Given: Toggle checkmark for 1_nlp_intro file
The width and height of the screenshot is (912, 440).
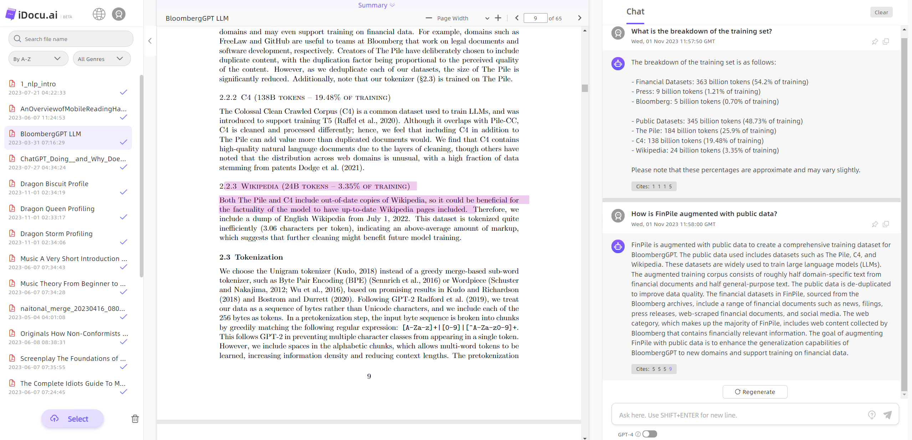Looking at the screenshot, I should tap(123, 92).
